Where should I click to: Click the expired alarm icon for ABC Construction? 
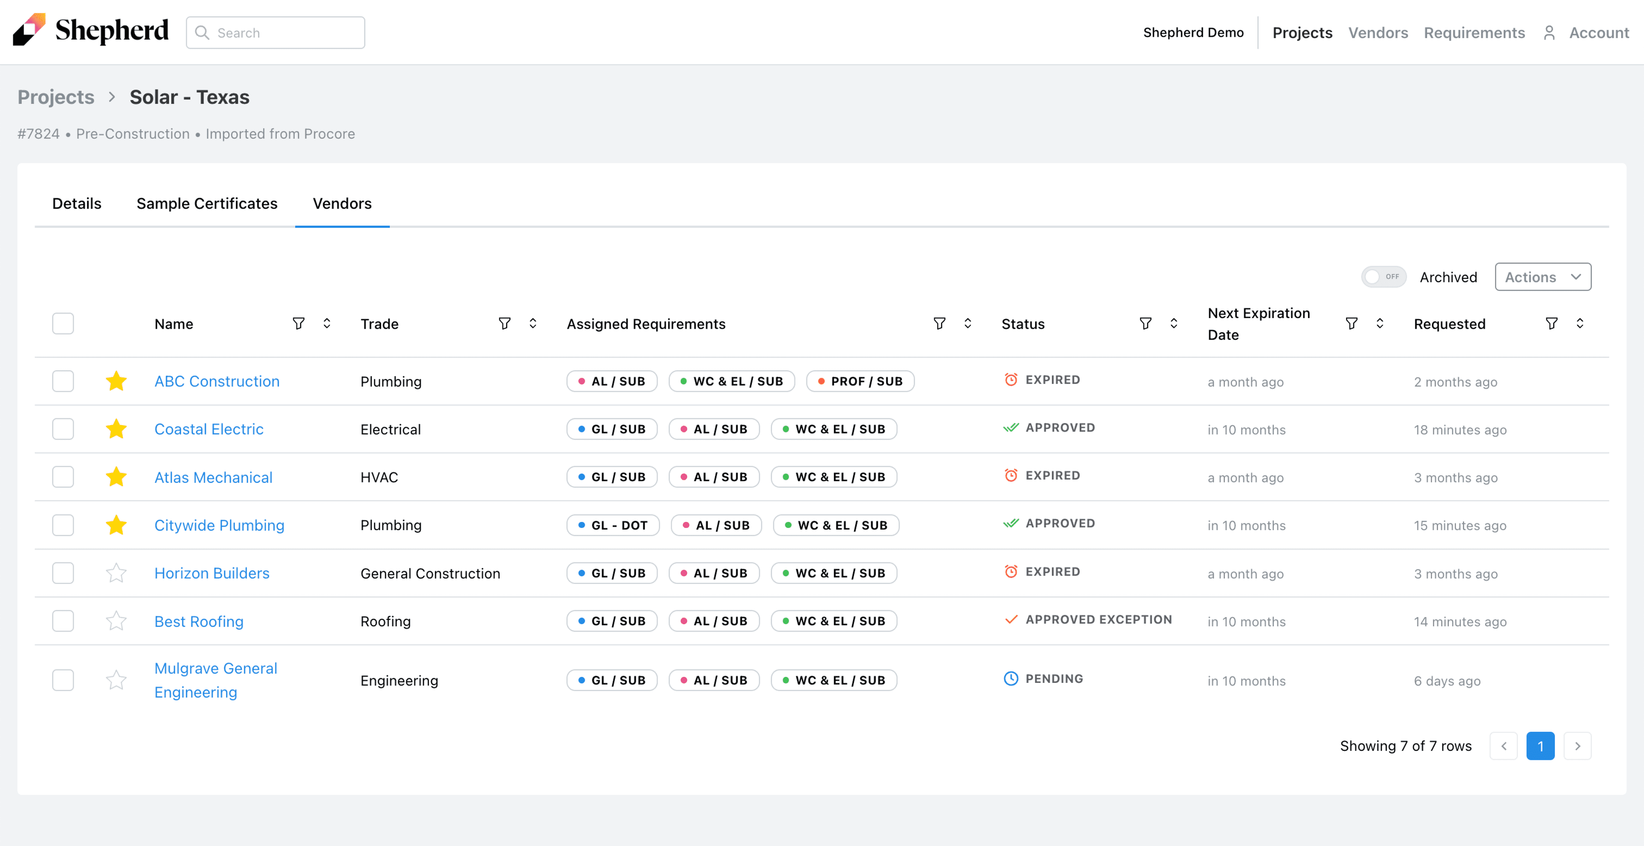tap(1011, 380)
